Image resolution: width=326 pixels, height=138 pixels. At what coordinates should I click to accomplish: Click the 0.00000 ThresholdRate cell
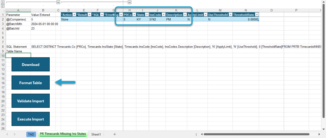(246, 19)
